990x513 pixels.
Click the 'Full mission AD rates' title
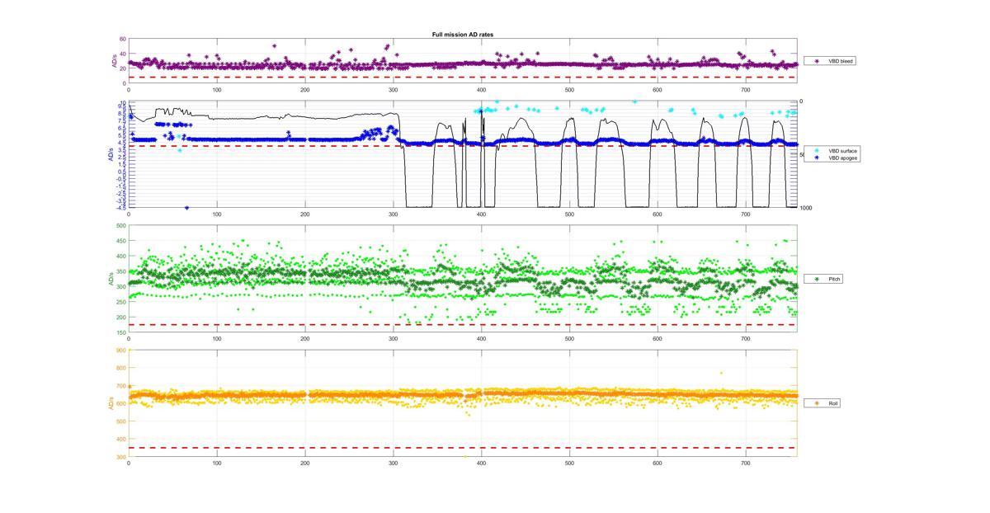click(x=463, y=35)
